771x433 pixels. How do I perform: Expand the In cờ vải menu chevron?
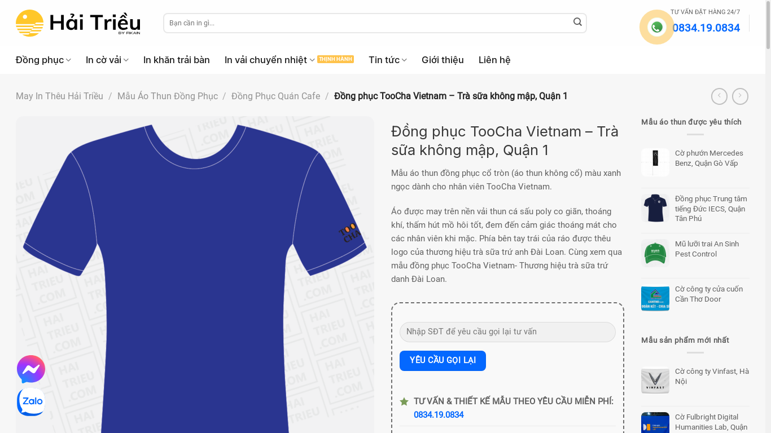126,60
